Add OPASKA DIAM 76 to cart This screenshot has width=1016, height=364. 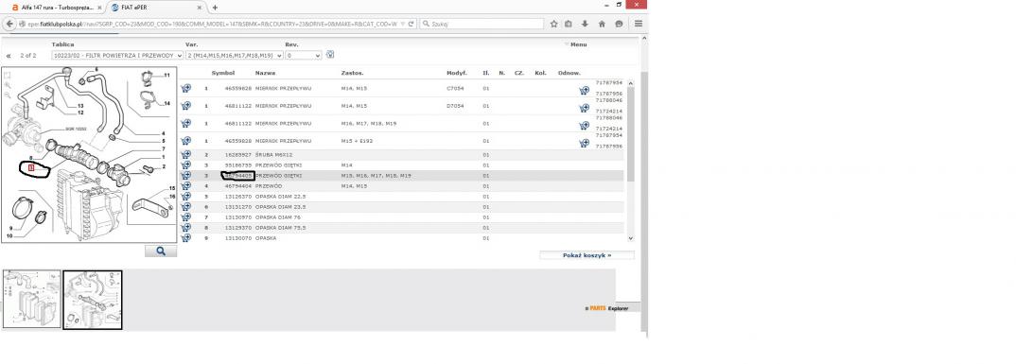tap(186, 217)
